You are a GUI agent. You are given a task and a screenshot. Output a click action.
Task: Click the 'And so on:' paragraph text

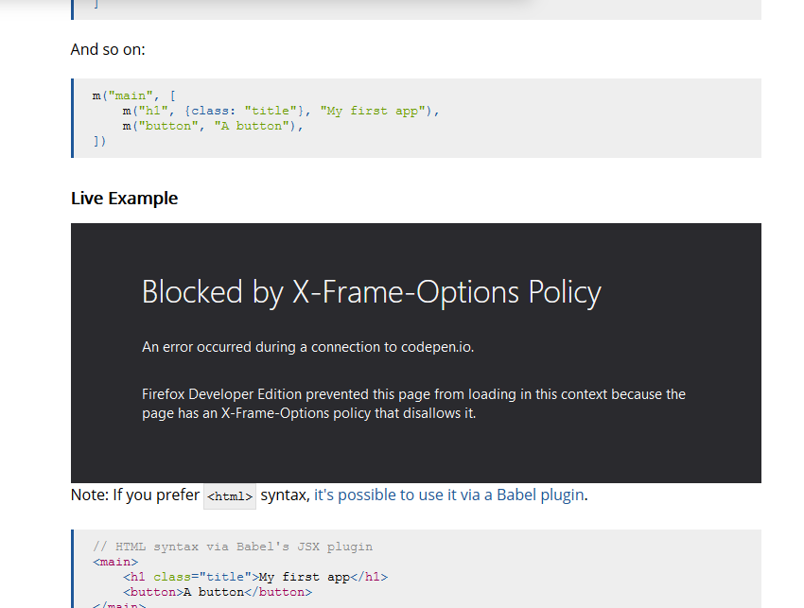click(107, 49)
